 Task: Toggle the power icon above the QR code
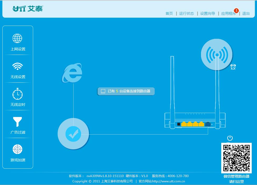pyautogui.click(x=230, y=138)
